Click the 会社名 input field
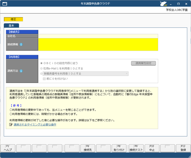Viewport: 191px width, 158px height. tap(98, 36)
